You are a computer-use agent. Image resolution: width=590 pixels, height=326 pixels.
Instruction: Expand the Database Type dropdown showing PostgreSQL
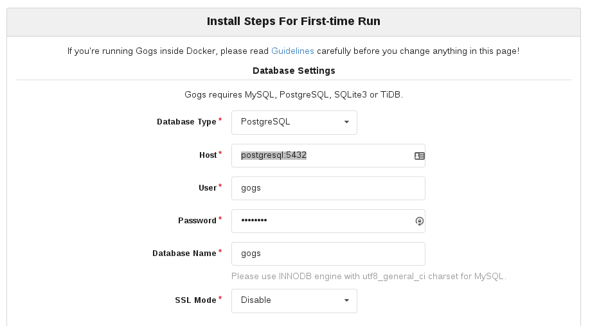(294, 122)
